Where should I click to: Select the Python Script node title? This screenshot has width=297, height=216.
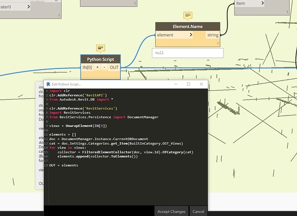tap(100, 59)
